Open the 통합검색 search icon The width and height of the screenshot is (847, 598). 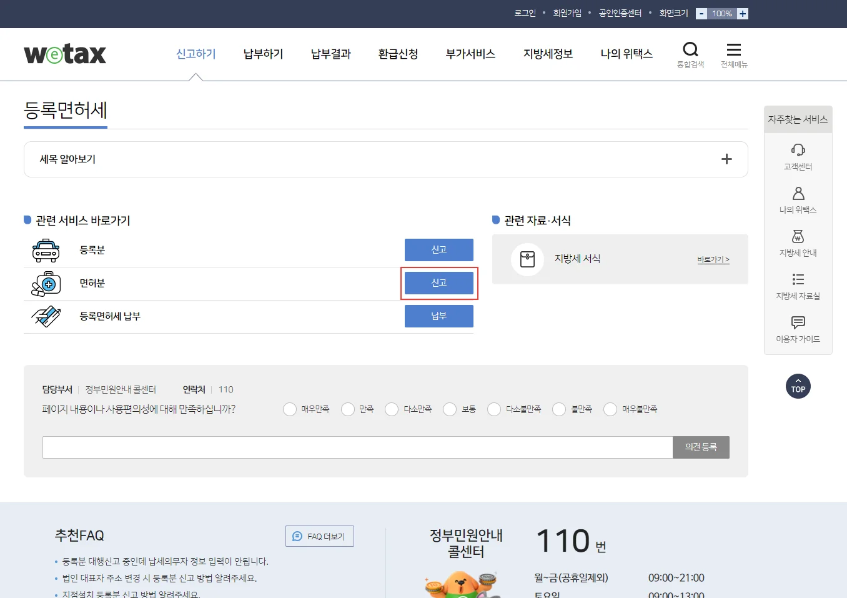pyautogui.click(x=690, y=50)
